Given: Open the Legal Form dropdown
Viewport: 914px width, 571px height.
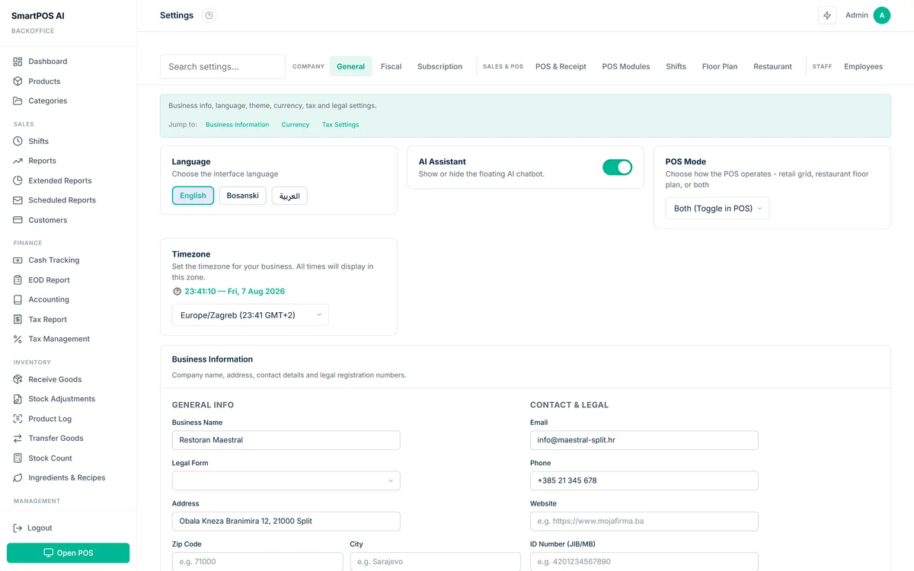Looking at the screenshot, I should click(x=286, y=480).
